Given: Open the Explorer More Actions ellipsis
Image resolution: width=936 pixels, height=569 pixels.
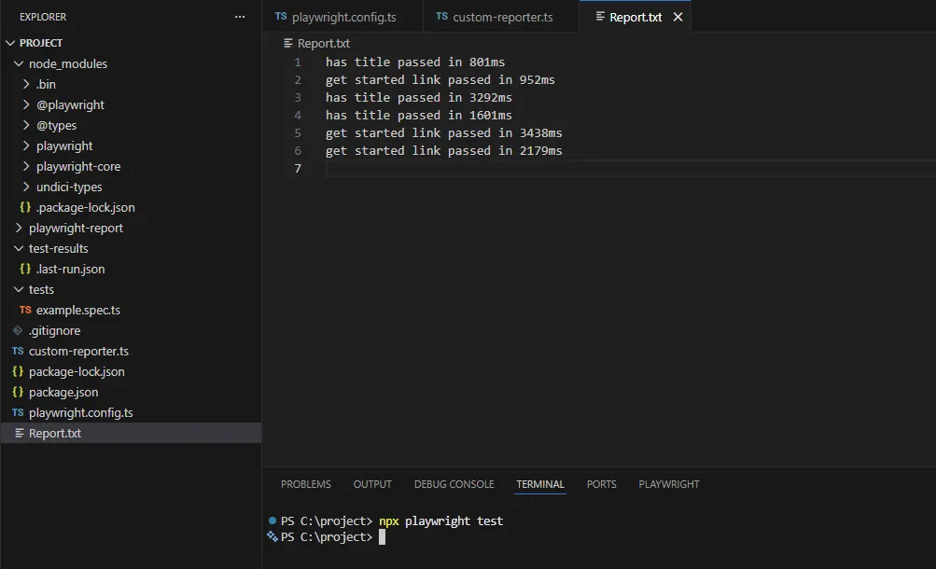Looking at the screenshot, I should (x=240, y=16).
